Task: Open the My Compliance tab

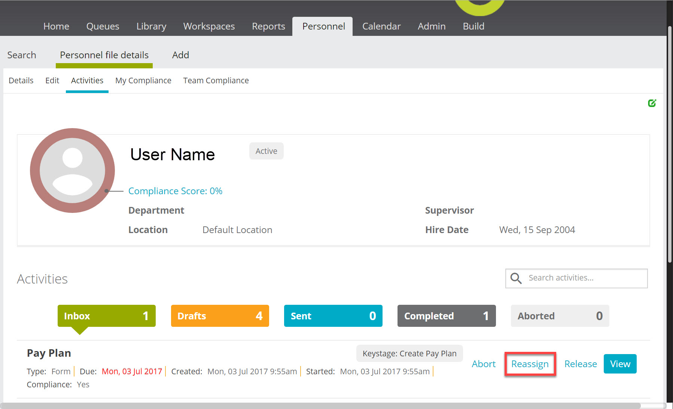Action: (x=143, y=81)
